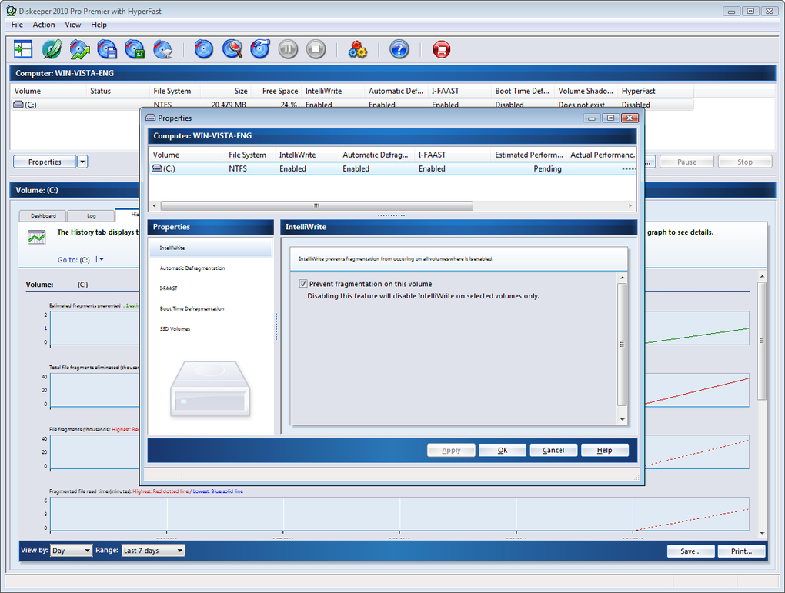The width and height of the screenshot is (785, 593).
Task: Click the OK button in Properties dialog
Action: [x=502, y=451]
